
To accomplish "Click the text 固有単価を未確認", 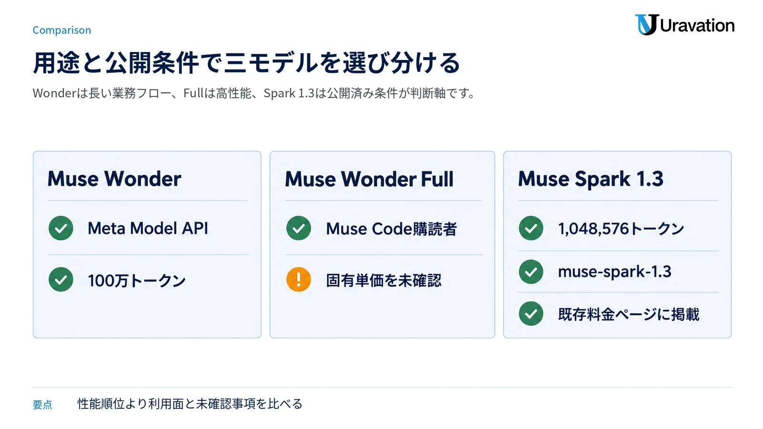I will point(384,280).
